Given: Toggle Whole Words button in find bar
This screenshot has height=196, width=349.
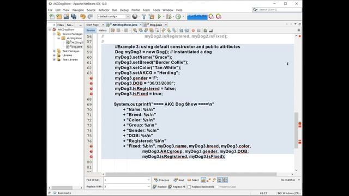Looking at the screenshot, I should (x=209, y=180).
